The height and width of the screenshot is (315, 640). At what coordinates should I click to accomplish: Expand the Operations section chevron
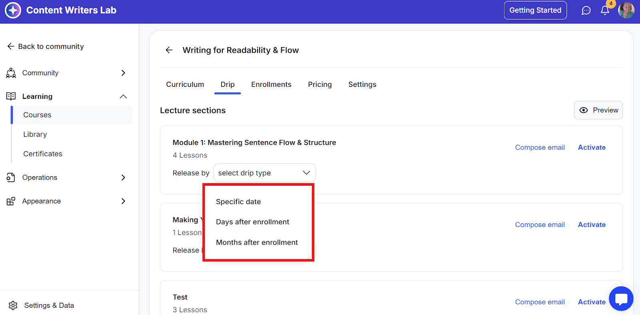pyautogui.click(x=123, y=177)
